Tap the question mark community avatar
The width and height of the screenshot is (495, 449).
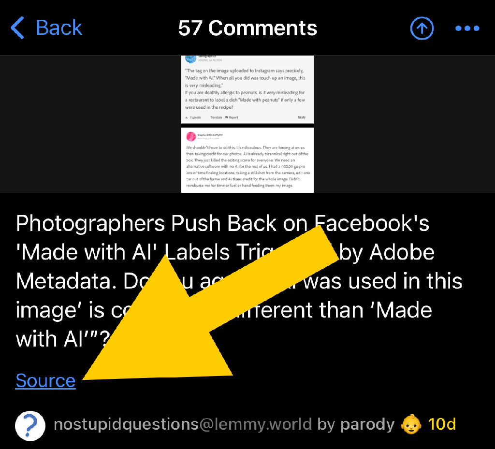tap(30, 426)
